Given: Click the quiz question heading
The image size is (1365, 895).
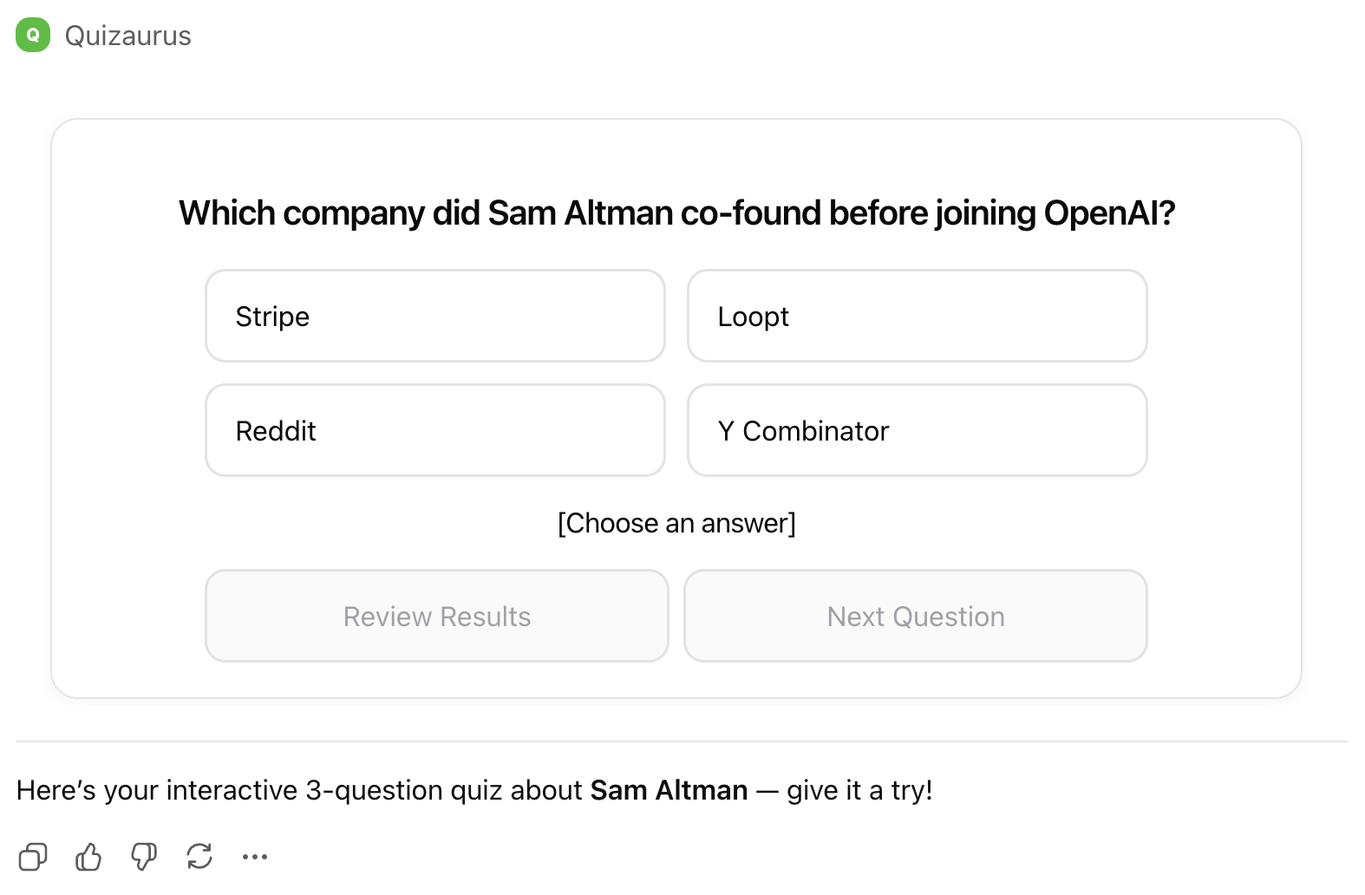Looking at the screenshot, I should pos(678,212).
